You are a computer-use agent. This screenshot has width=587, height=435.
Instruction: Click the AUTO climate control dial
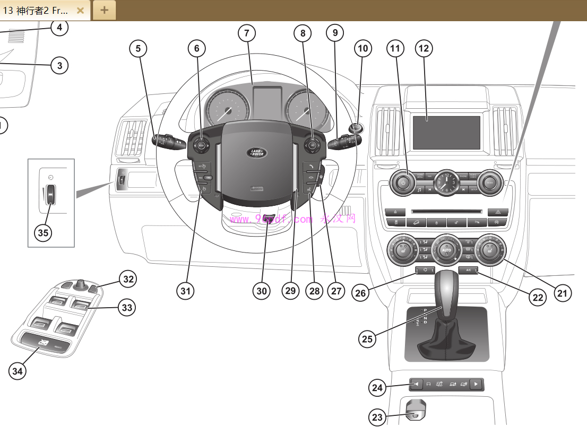click(446, 248)
